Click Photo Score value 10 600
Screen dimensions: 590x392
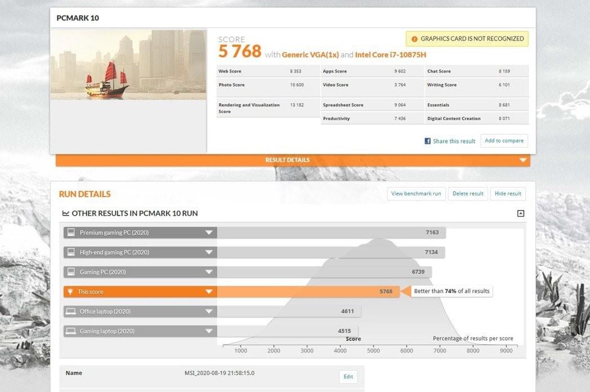[x=297, y=85]
